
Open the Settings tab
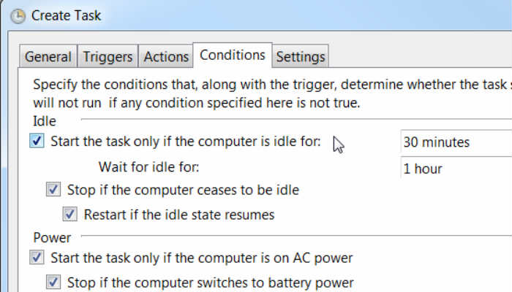coord(301,57)
